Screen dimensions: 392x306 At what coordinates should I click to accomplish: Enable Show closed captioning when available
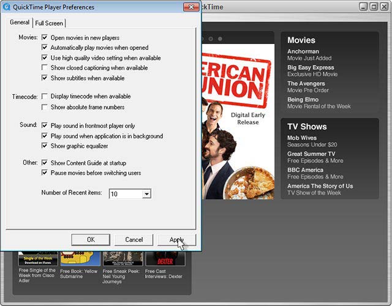[45, 68]
